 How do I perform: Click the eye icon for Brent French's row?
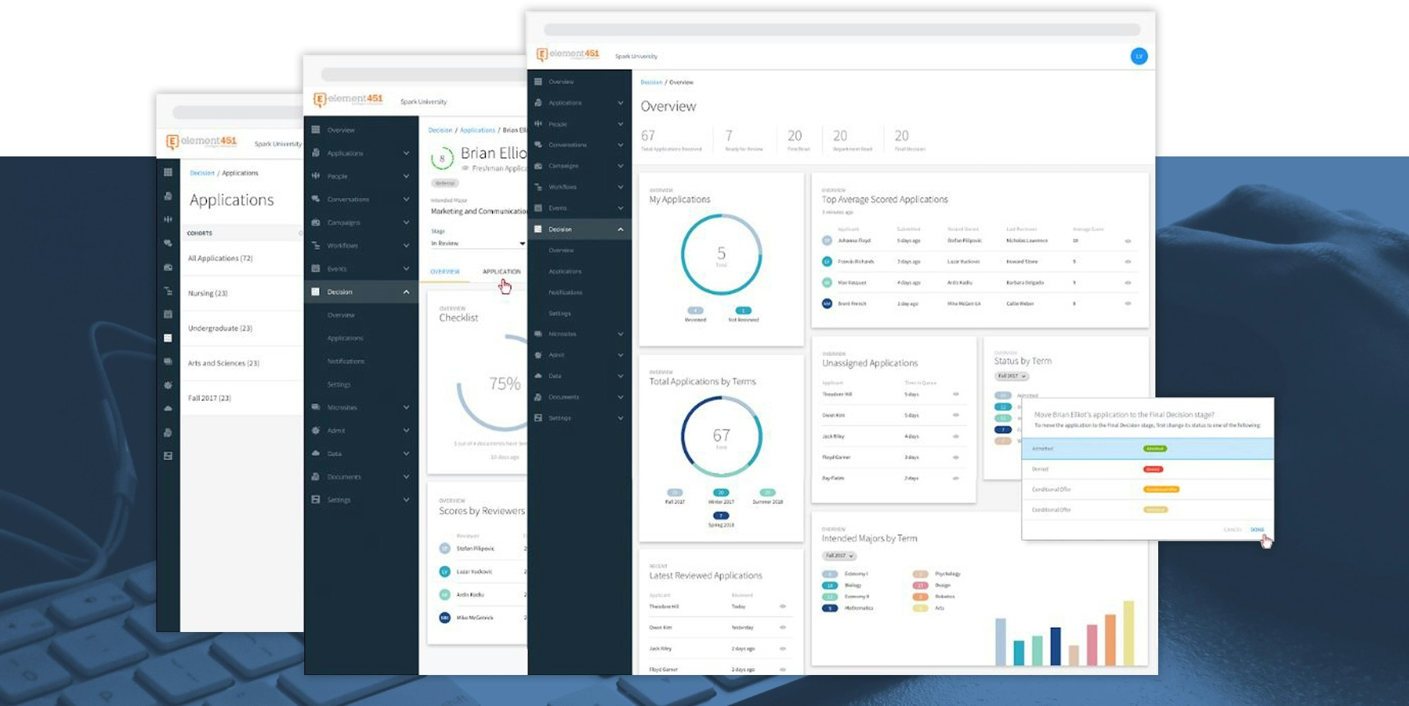click(1127, 304)
